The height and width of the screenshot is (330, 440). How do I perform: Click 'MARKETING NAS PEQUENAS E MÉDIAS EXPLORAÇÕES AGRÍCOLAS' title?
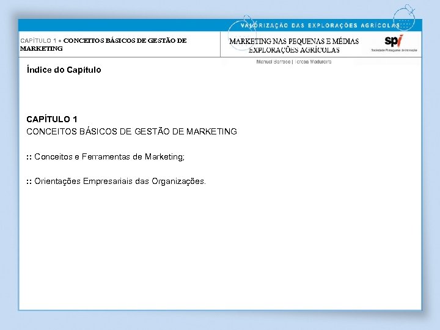tap(294, 45)
